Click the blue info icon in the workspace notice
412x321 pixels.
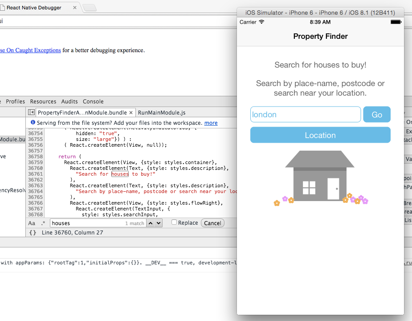[33, 123]
